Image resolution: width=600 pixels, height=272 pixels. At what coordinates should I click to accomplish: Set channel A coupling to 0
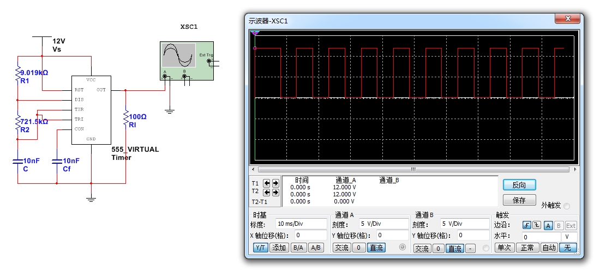[358, 248]
